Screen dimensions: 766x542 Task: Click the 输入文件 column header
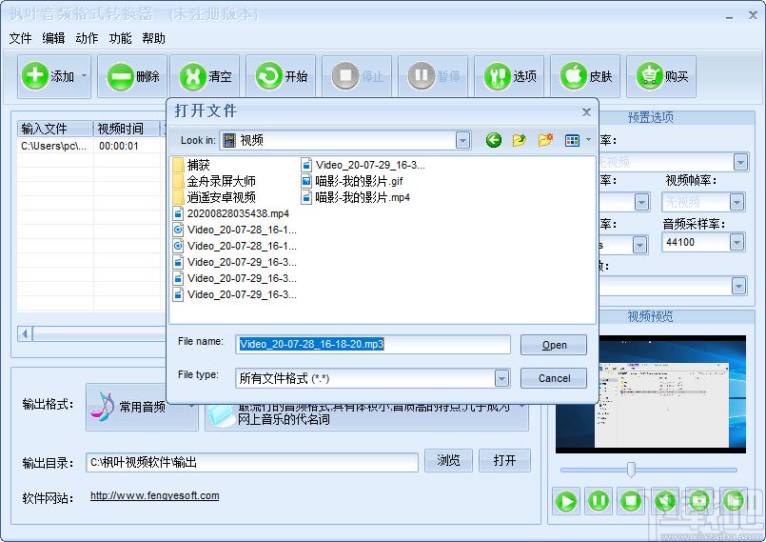point(55,129)
